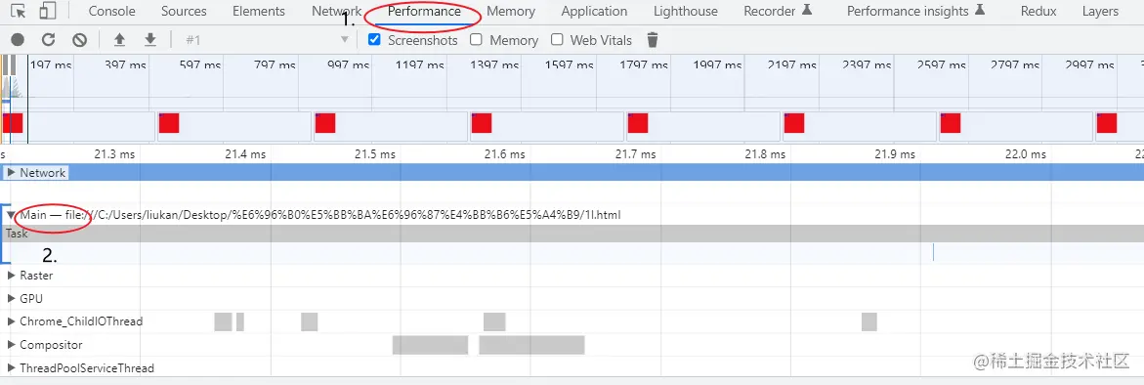Clear the recording with the clear icon
1144x385 pixels.
(79, 40)
